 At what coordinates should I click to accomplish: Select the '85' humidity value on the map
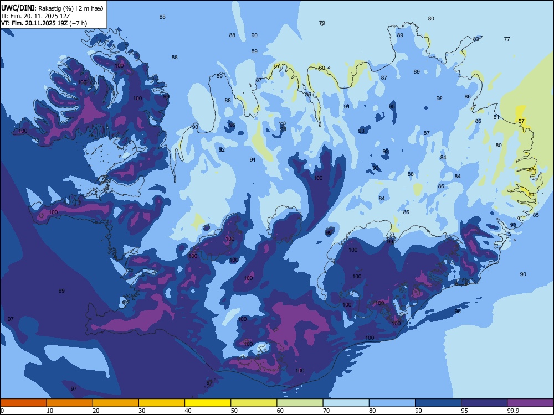[x=536, y=215]
